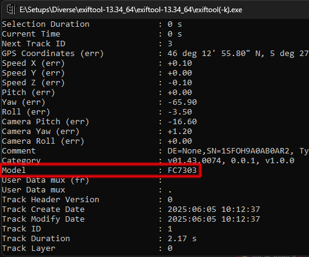Click the Selection Duration line
This screenshot has width=309, height=257.
92,24
